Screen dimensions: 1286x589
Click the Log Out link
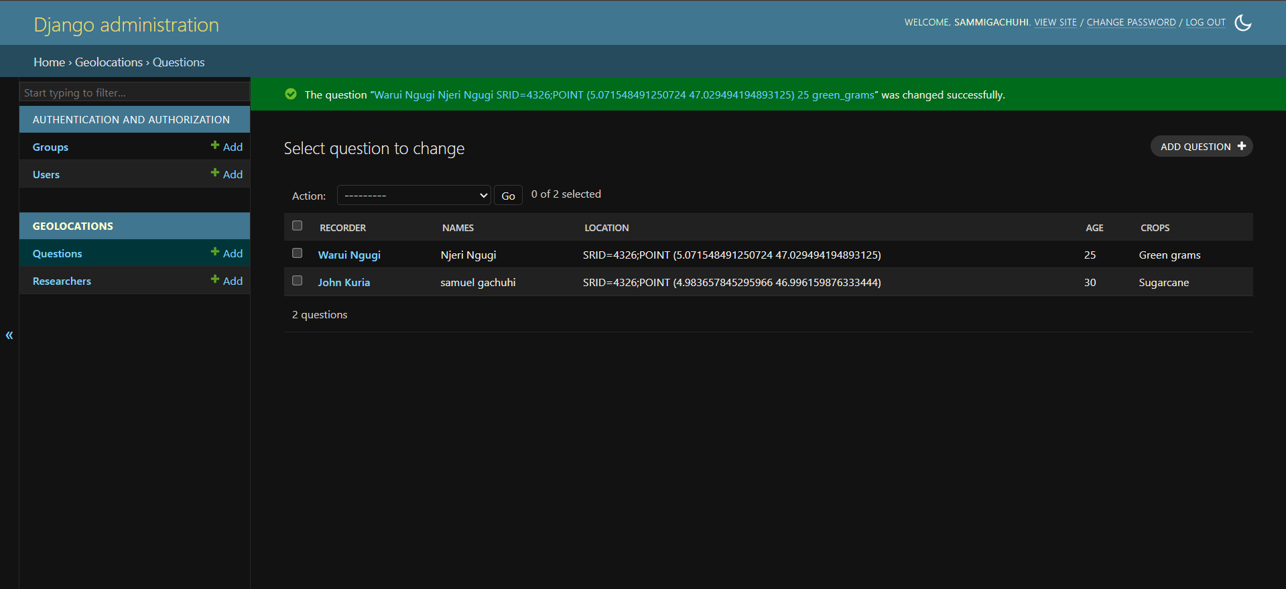point(1205,22)
